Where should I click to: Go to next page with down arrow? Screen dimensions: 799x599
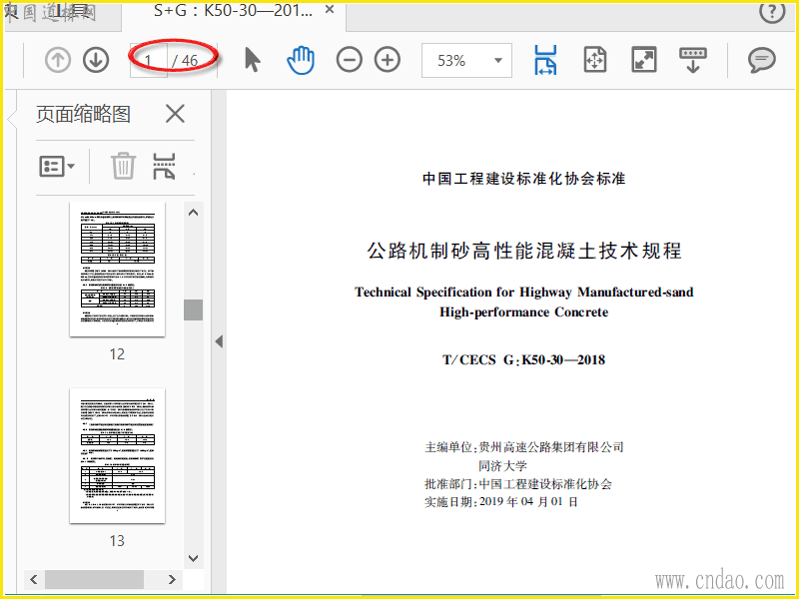tap(96, 60)
